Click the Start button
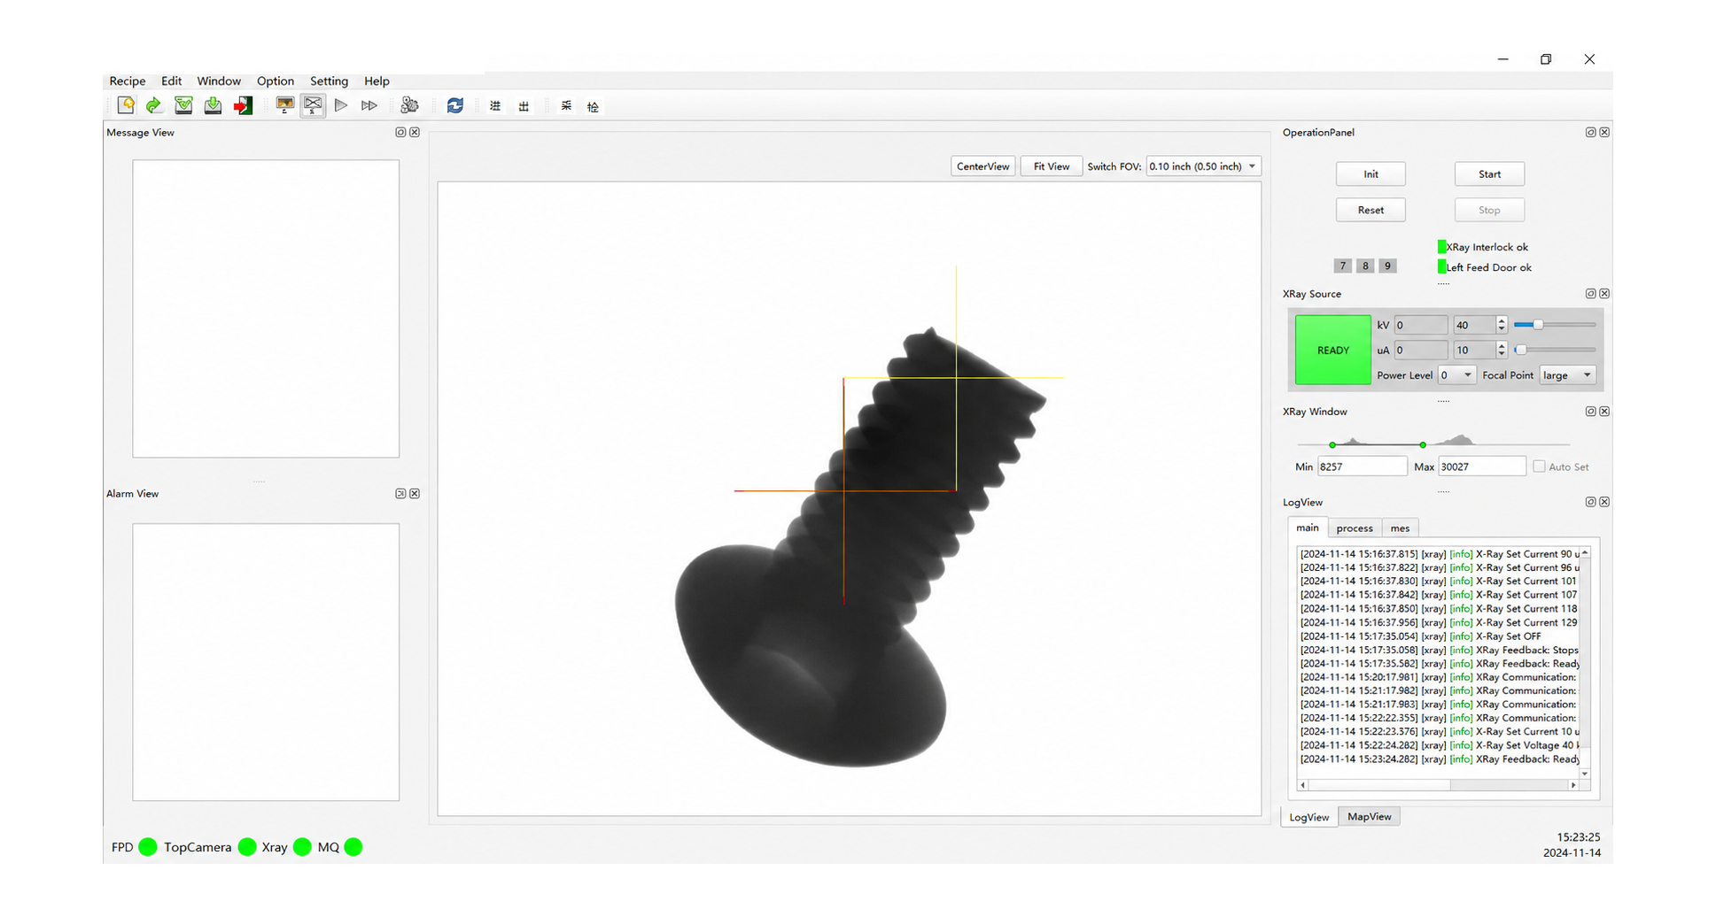 tap(1489, 174)
